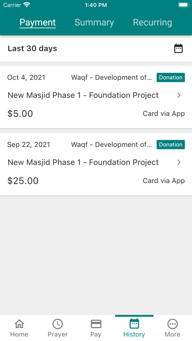This screenshot has height=341, width=192.
Task: Select the Pay card icon
Action: (96, 324)
